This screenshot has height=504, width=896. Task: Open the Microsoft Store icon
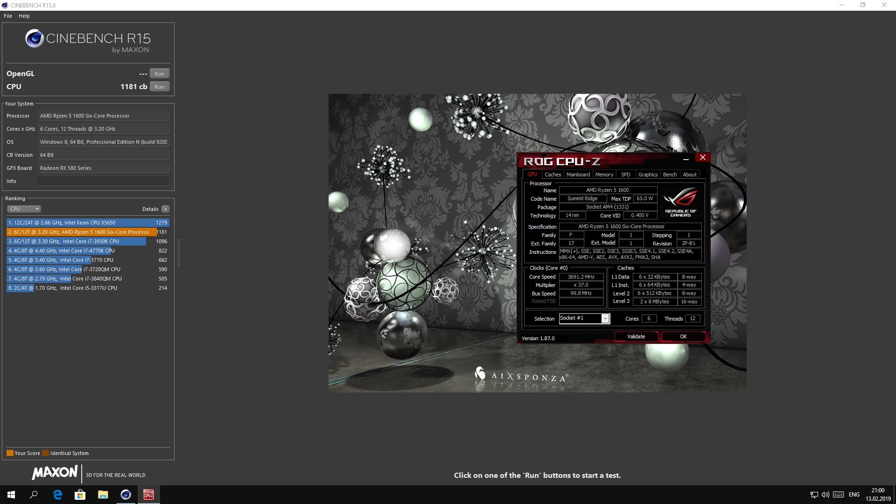click(x=80, y=494)
